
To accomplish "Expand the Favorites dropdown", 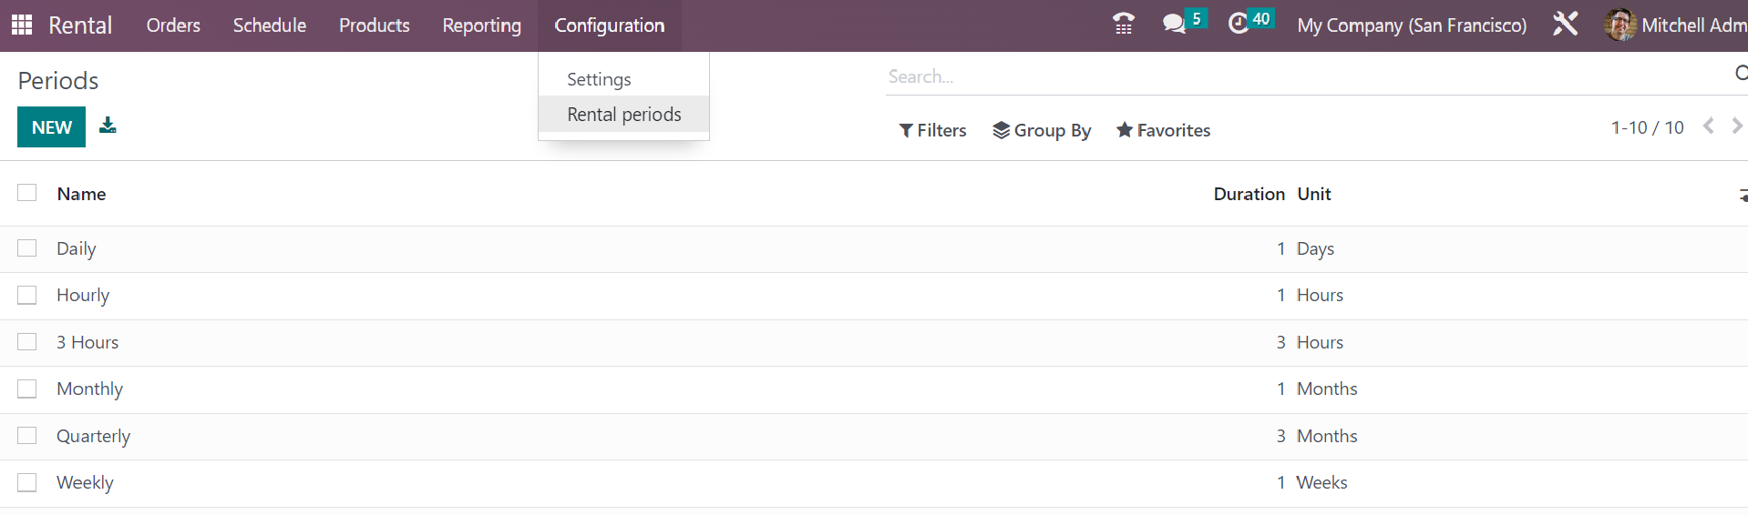I will 1164,130.
